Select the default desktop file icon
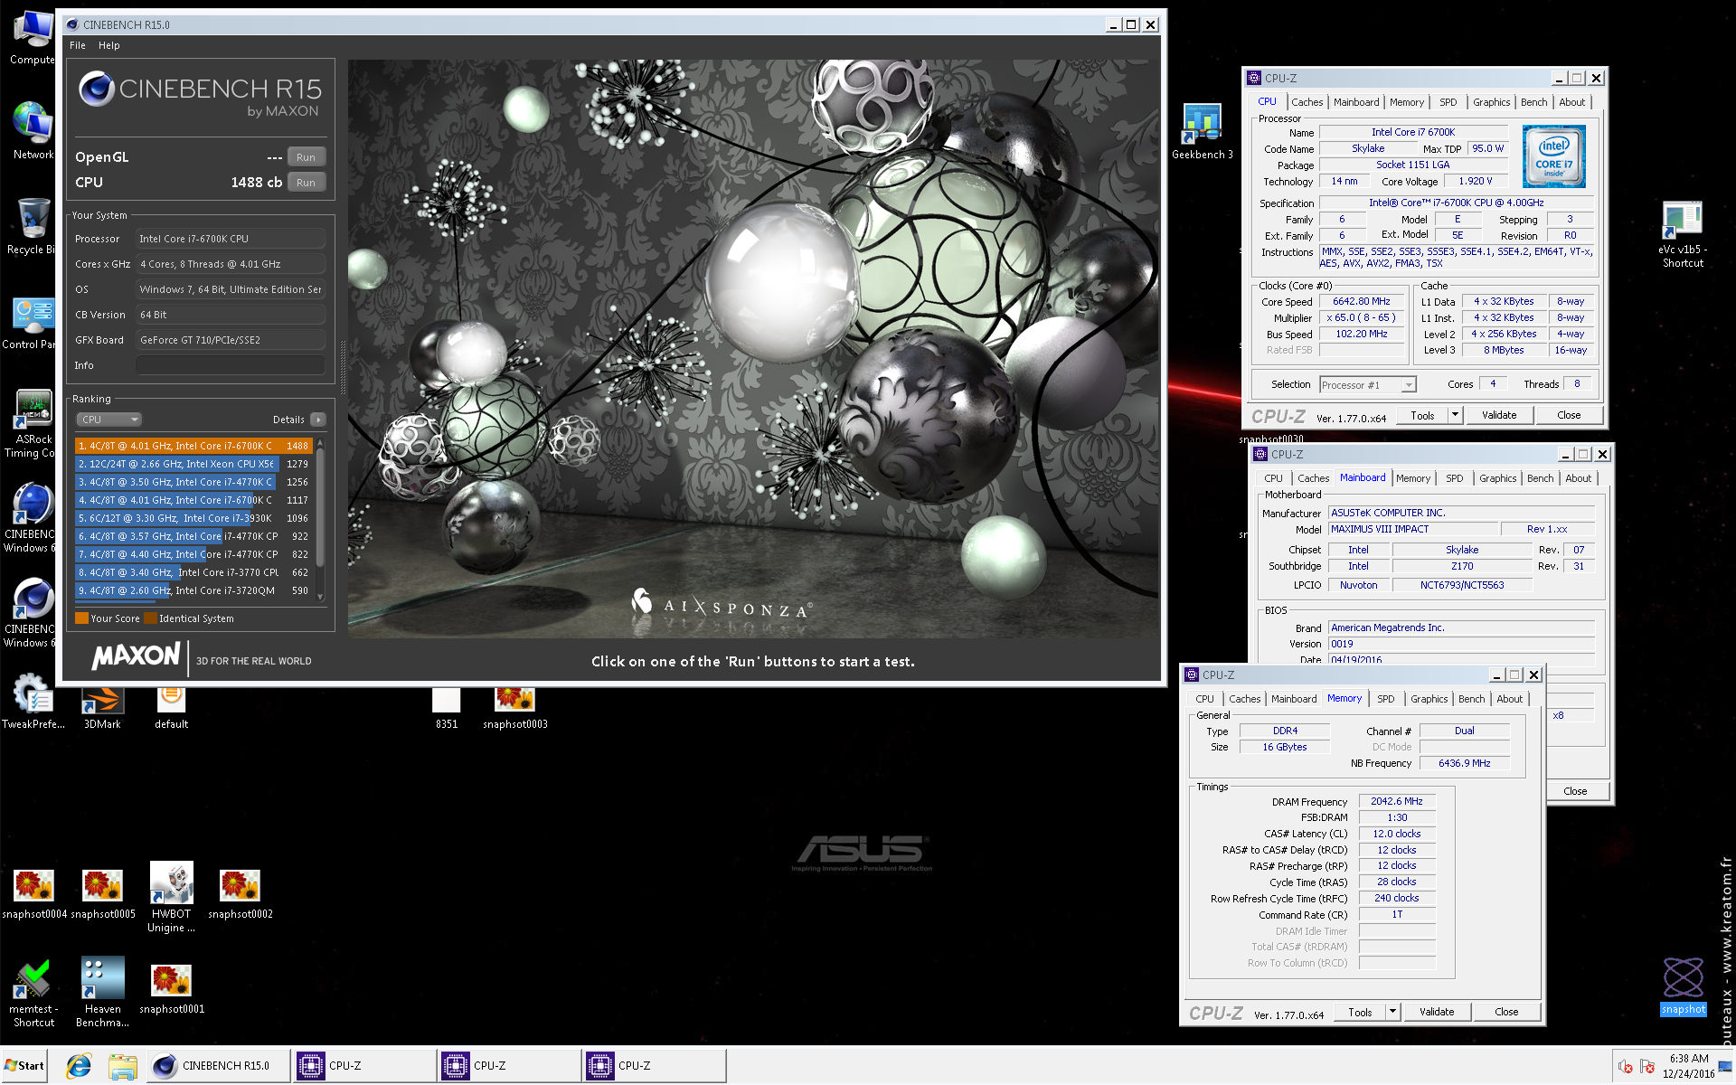This screenshot has width=1736, height=1085. 171,709
